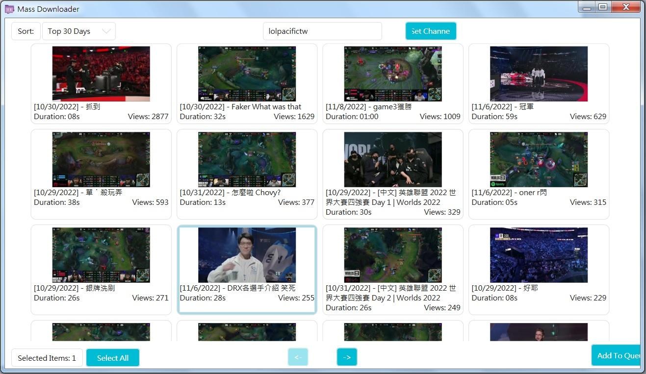Click the "Views: 2877" text
Image resolution: width=646 pixels, height=374 pixels.
click(148, 117)
